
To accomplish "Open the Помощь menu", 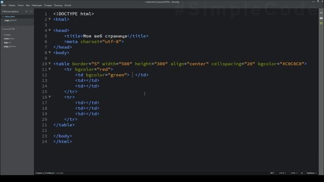I will click(58, 6).
